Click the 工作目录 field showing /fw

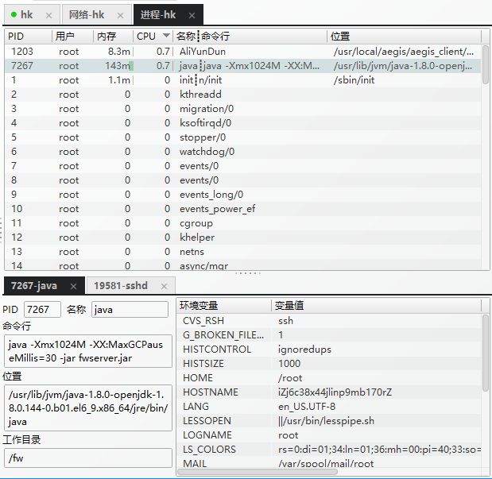pos(88,458)
